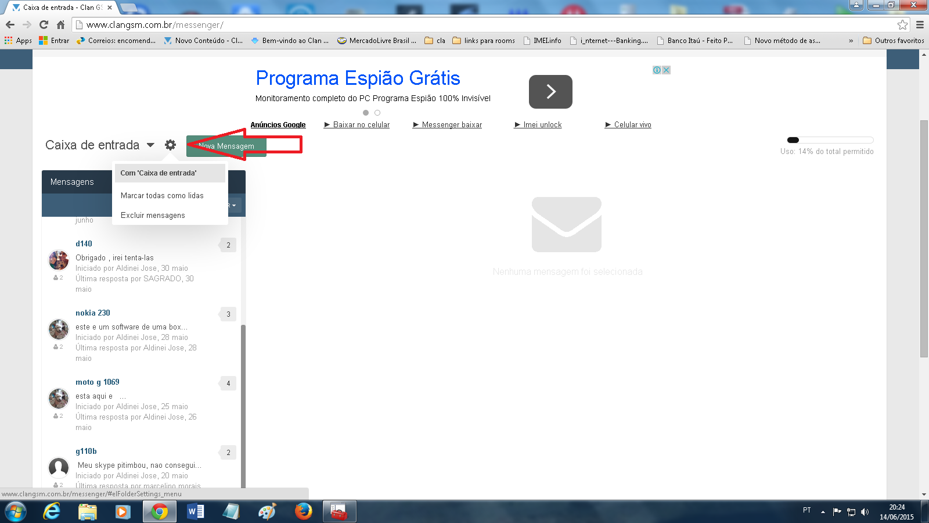The image size is (929, 523).
Task: Click the ad's dark arrow button
Action: click(x=550, y=91)
